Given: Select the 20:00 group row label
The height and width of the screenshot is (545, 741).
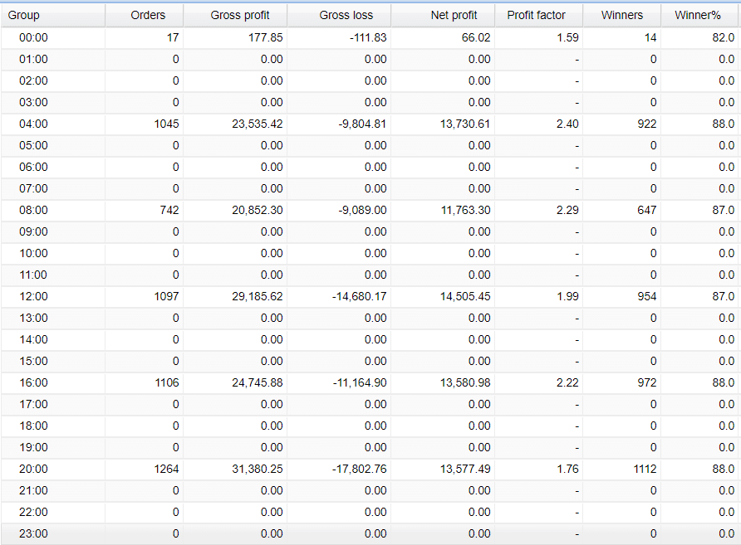Looking at the screenshot, I should coord(27,469).
